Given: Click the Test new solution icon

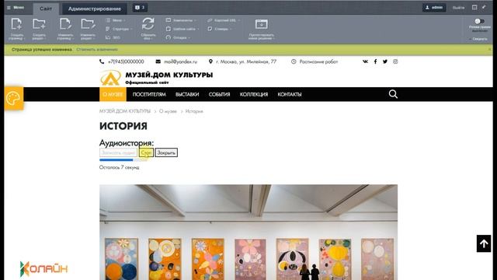Looking at the screenshot, I should coord(261,24).
